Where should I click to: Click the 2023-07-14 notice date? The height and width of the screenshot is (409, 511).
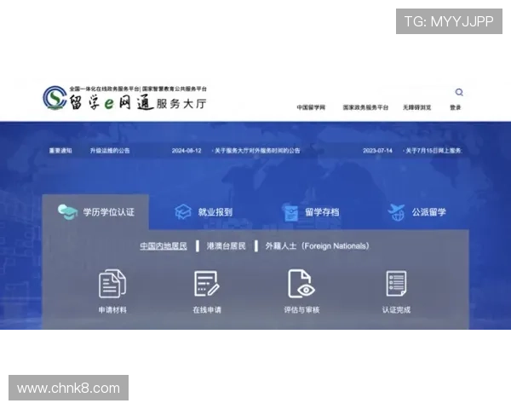377,151
